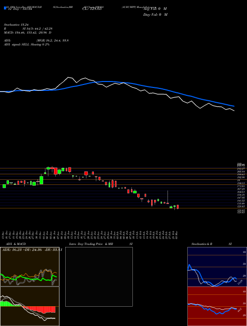Select the 'SI 14/5: 44.2 / 42.28' line
The width and height of the screenshot is (247, 326).
[38, 29]
